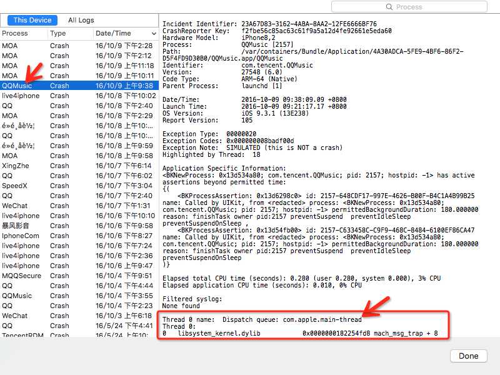Click Application Specific Information heading
Viewport: 500px width, 375px height.
coord(224,168)
